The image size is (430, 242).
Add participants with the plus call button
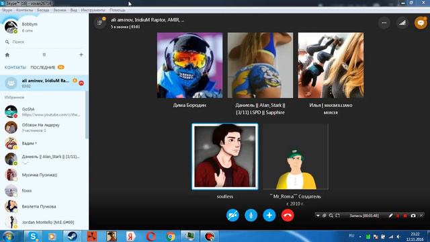[269, 215]
